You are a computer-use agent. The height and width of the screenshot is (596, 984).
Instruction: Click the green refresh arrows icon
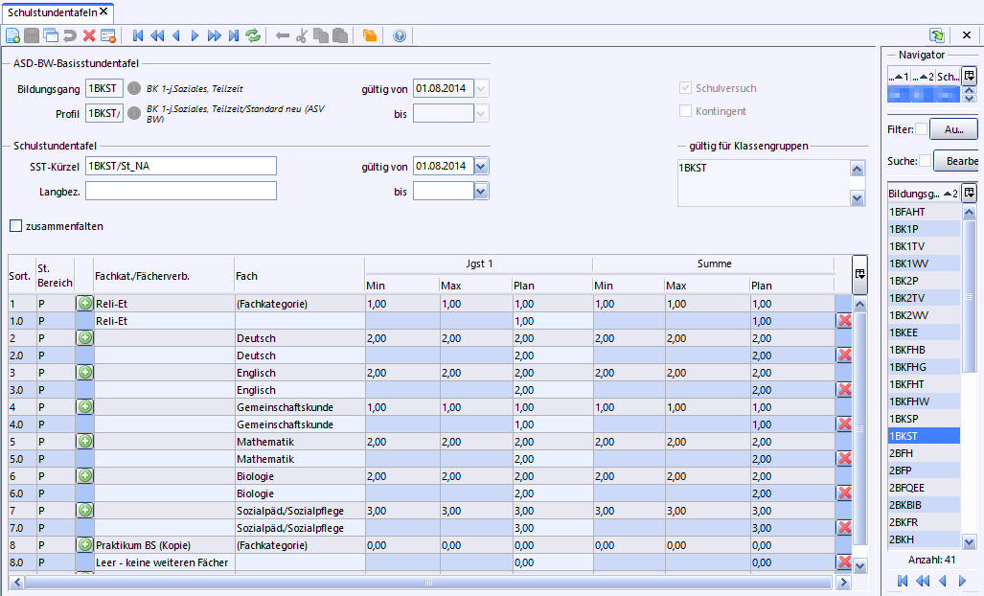point(253,36)
